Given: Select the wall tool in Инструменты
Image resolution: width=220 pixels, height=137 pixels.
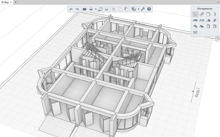Looking at the screenshot, I should coord(208,14).
